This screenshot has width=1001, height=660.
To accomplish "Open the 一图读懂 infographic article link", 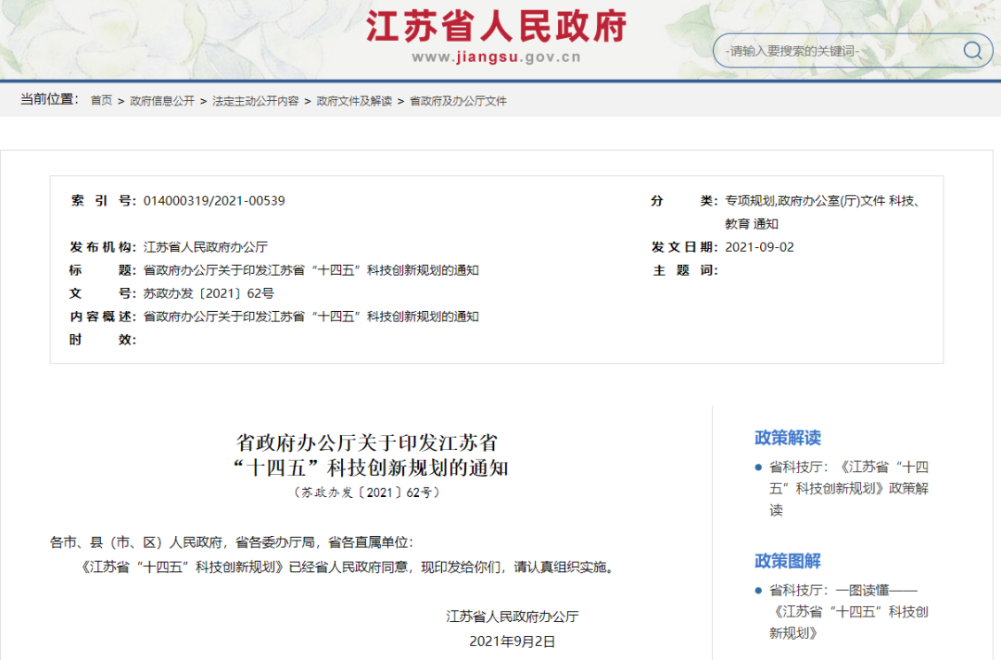I will (848, 611).
